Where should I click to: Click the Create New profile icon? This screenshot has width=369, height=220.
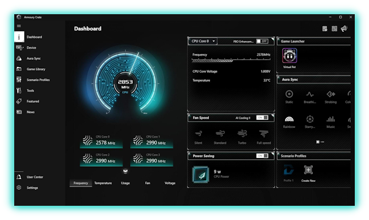click(x=308, y=170)
